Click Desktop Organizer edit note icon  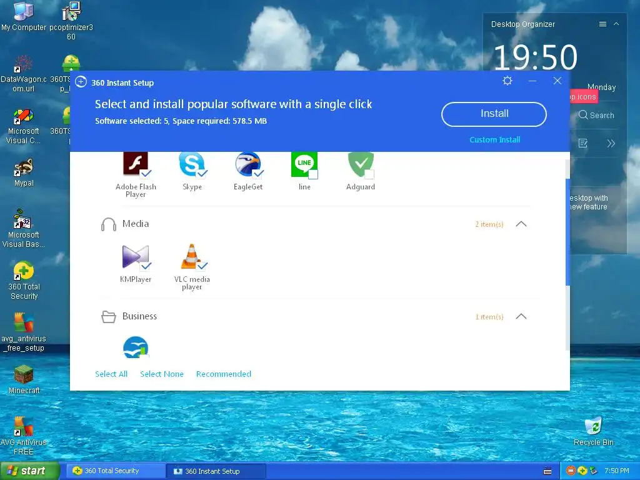pyautogui.click(x=583, y=143)
